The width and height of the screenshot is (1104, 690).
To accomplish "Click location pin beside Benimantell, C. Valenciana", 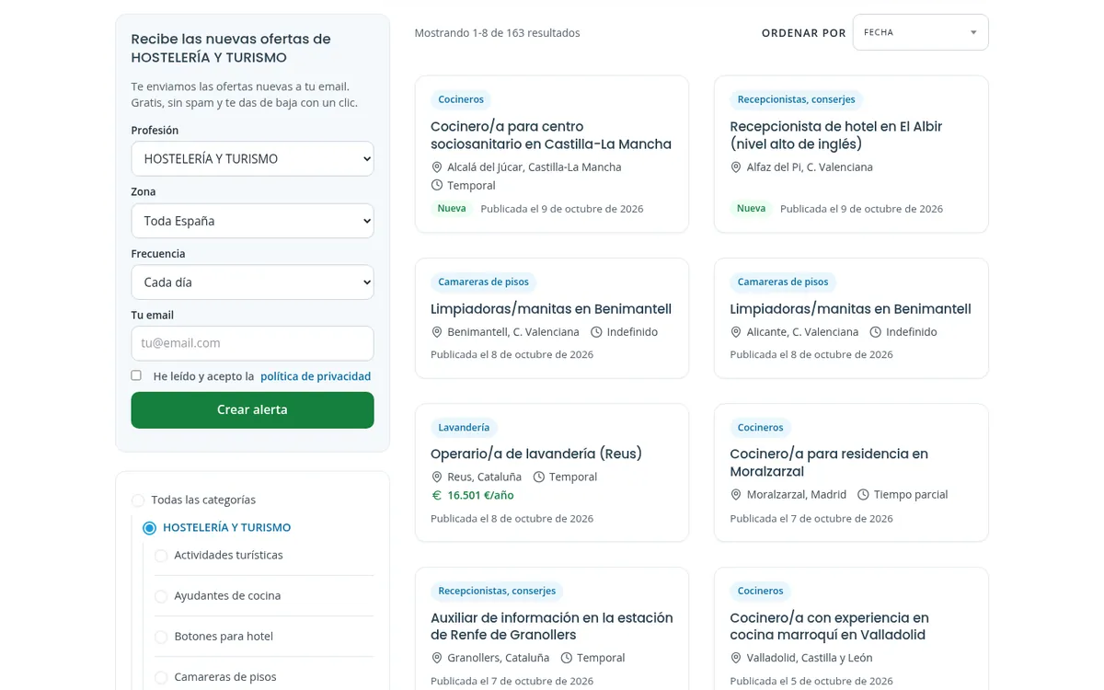I will [437, 332].
